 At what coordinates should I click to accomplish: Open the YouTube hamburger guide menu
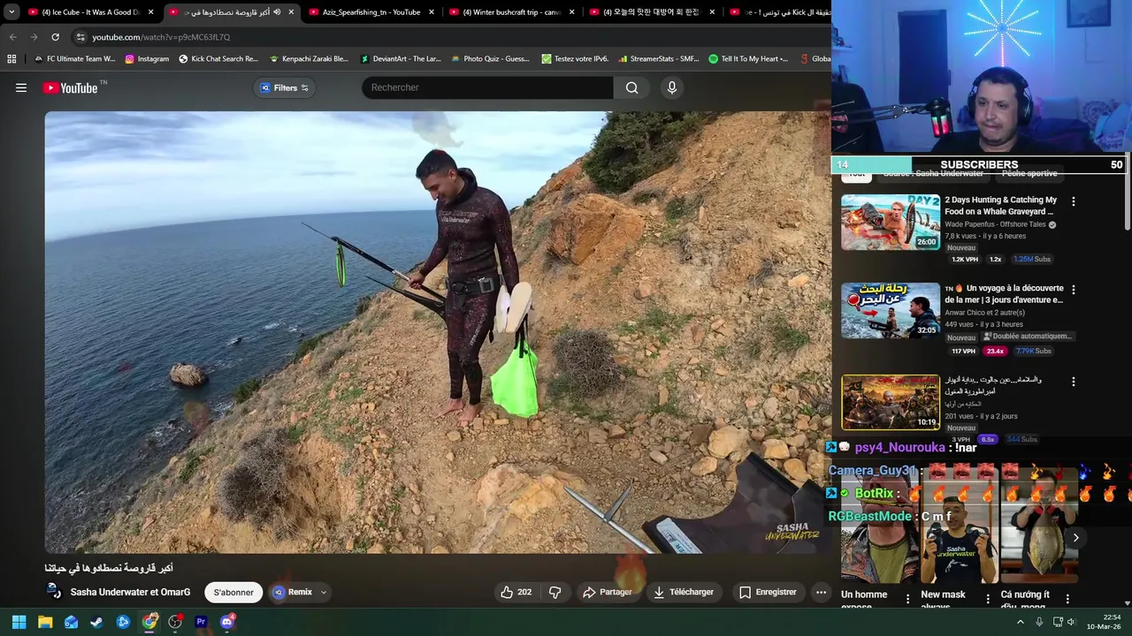click(21, 87)
